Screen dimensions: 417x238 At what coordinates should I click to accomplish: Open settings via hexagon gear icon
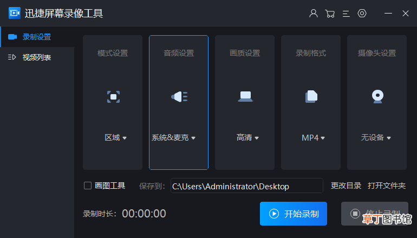(362, 13)
